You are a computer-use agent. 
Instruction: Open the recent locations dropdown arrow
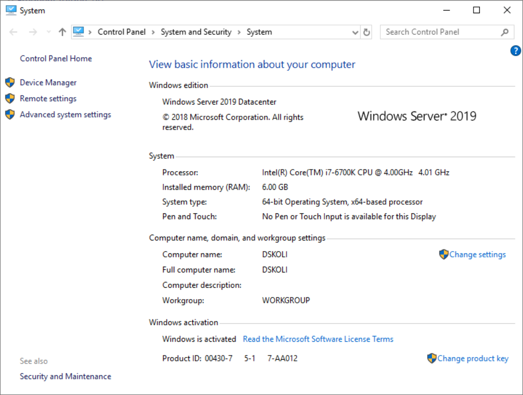click(x=48, y=32)
